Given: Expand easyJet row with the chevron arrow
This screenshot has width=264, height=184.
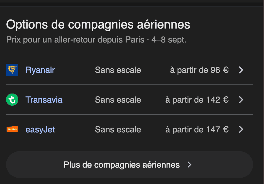Looking at the screenshot, I should coord(241,129).
